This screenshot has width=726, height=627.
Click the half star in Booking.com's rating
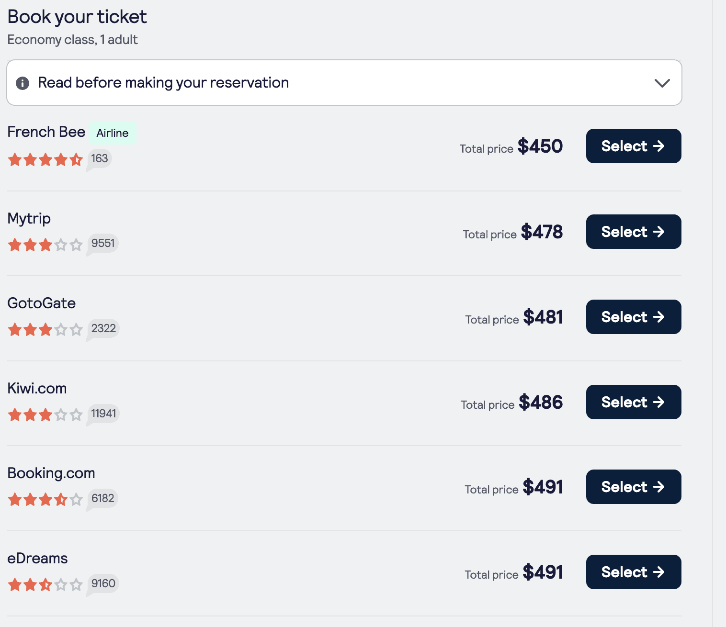[x=61, y=499]
